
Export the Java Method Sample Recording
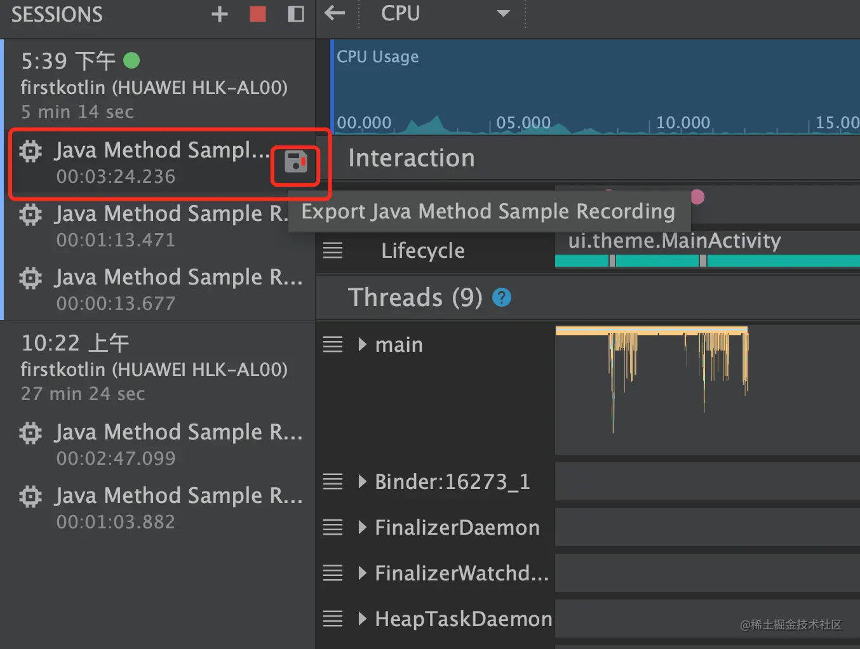pos(296,162)
